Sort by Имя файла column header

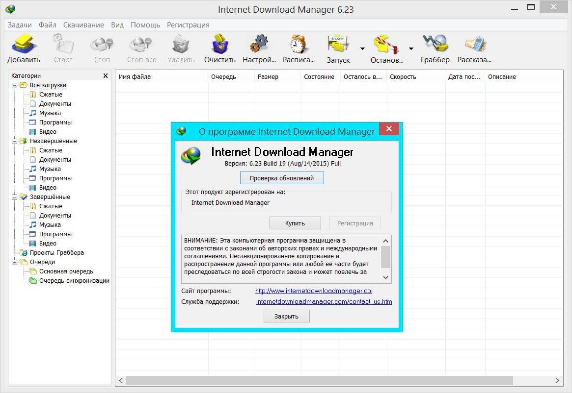162,76
